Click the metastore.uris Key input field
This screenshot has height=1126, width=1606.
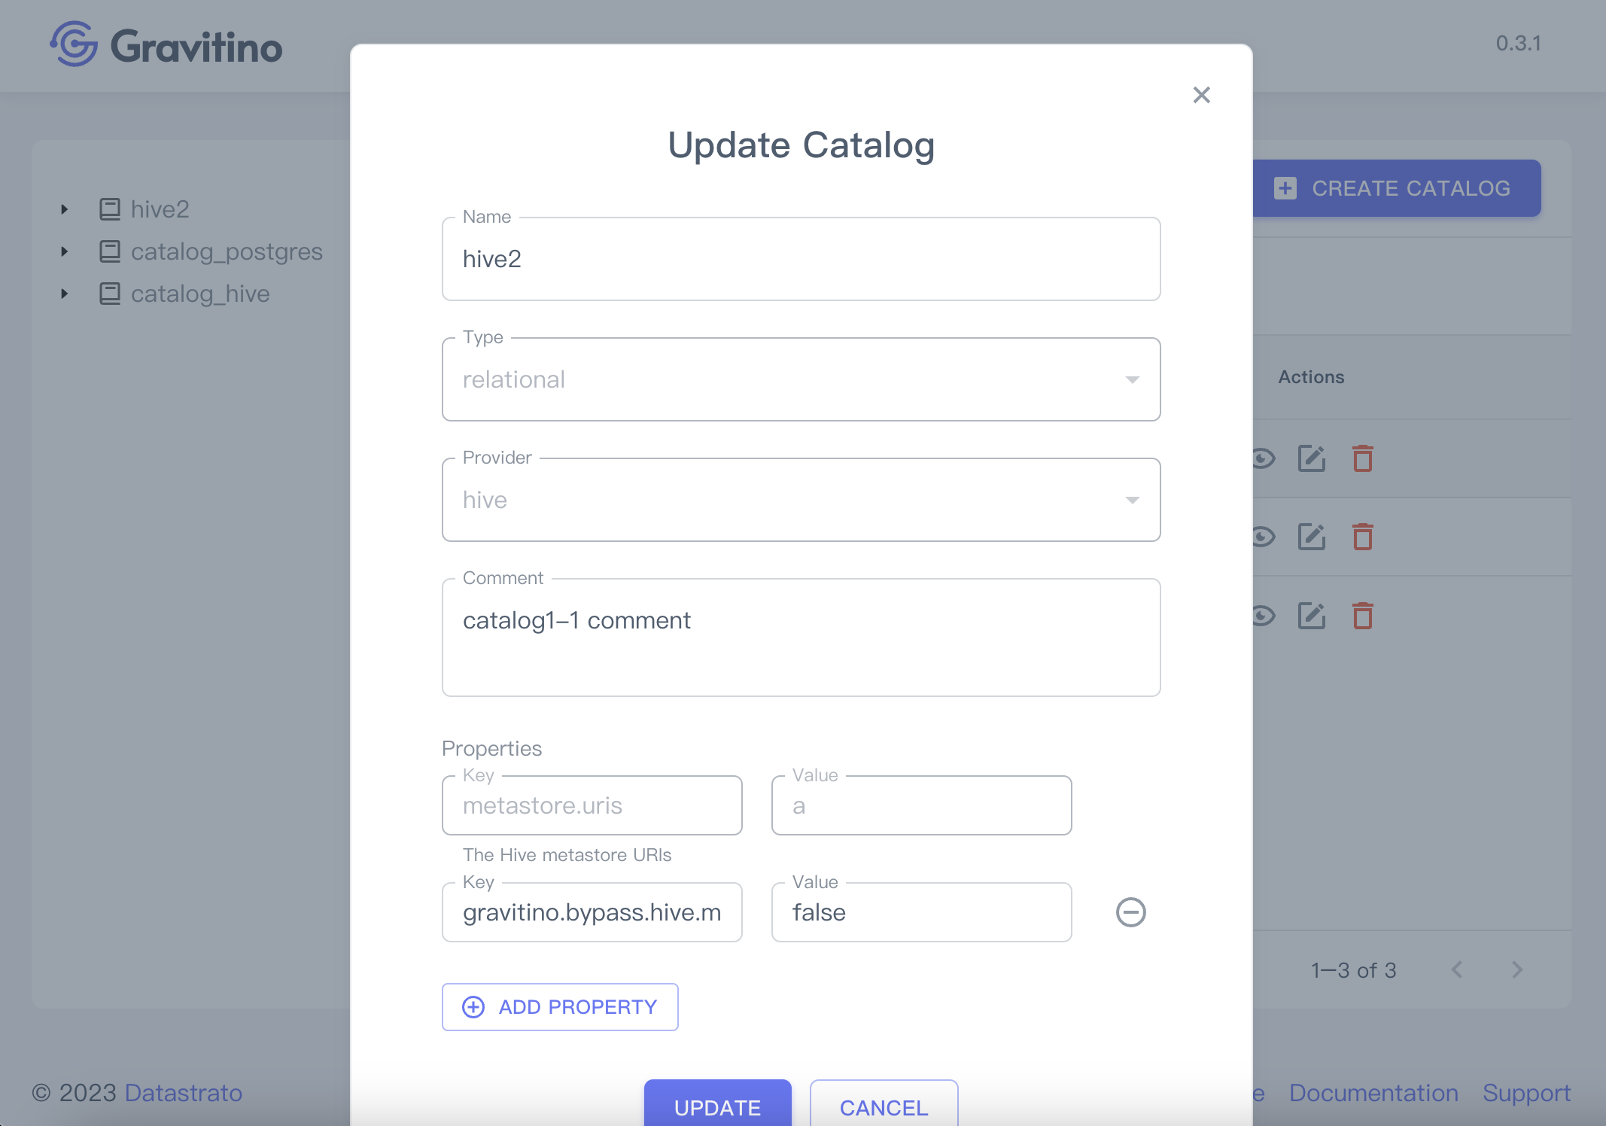592,804
